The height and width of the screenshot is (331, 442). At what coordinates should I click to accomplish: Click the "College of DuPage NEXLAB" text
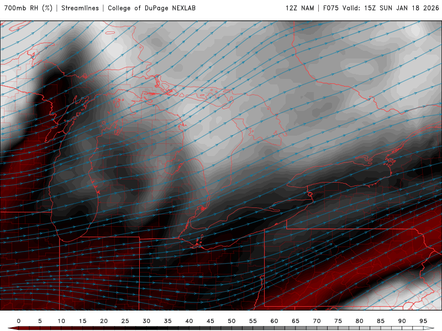coord(151,8)
